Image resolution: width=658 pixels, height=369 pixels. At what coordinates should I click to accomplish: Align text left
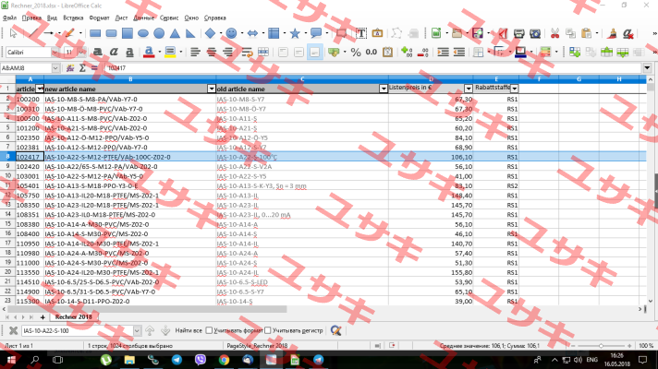pyautogui.click(x=195, y=52)
